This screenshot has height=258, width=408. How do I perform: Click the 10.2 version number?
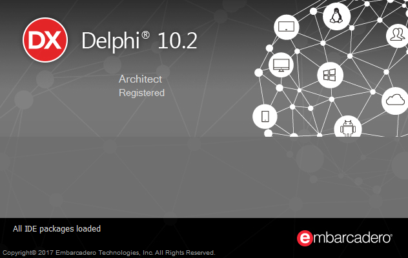click(x=178, y=41)
